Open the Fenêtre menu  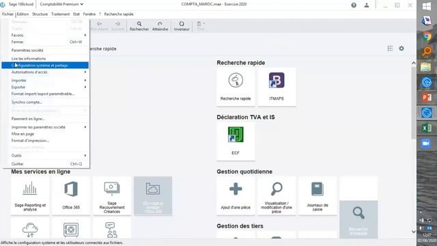pyautogui.click(x=89, y=14)
